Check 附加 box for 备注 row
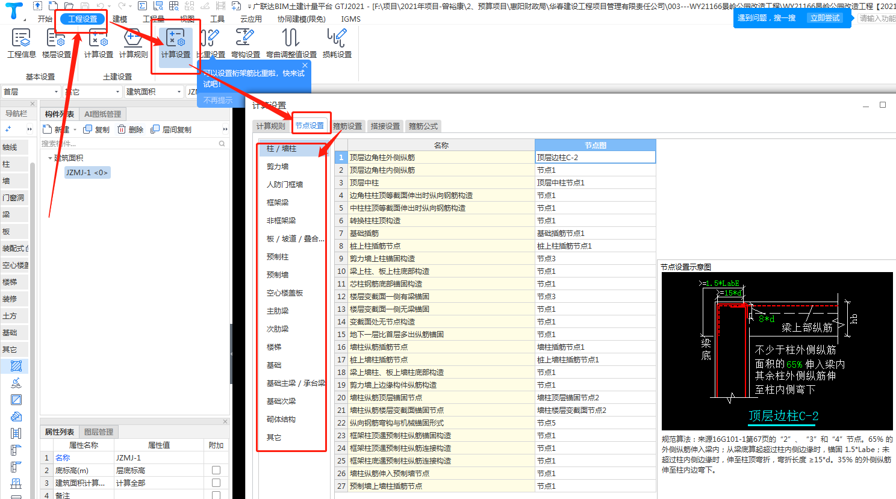Viewport: 896px width, 499px height. pyautogui.click(x=216, y=495)
